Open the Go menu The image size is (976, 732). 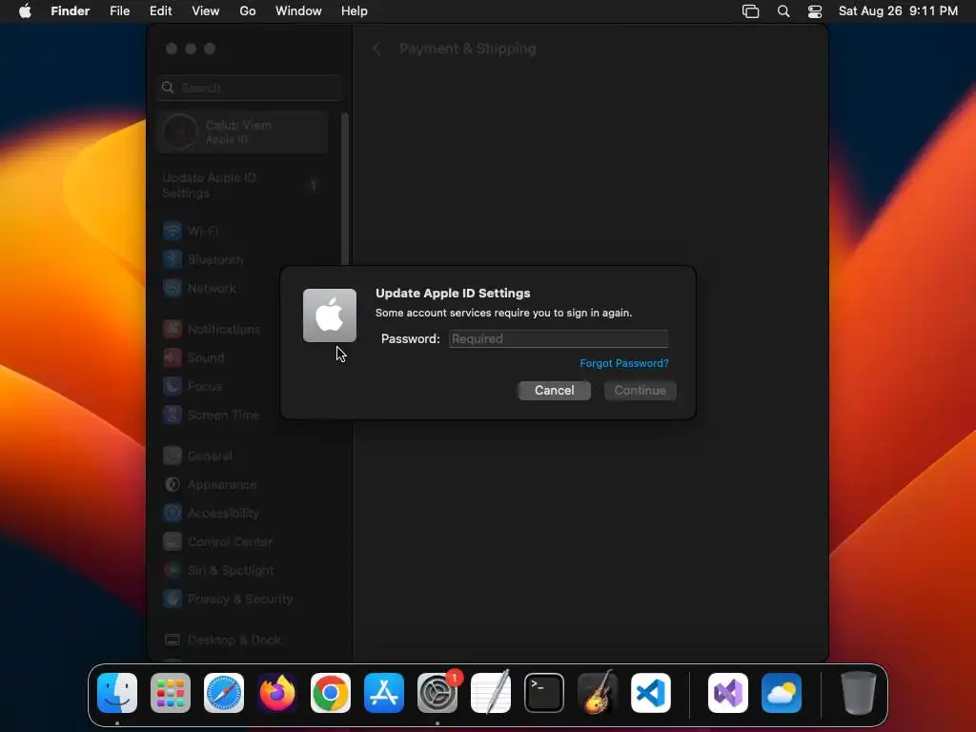pos(248,11)
